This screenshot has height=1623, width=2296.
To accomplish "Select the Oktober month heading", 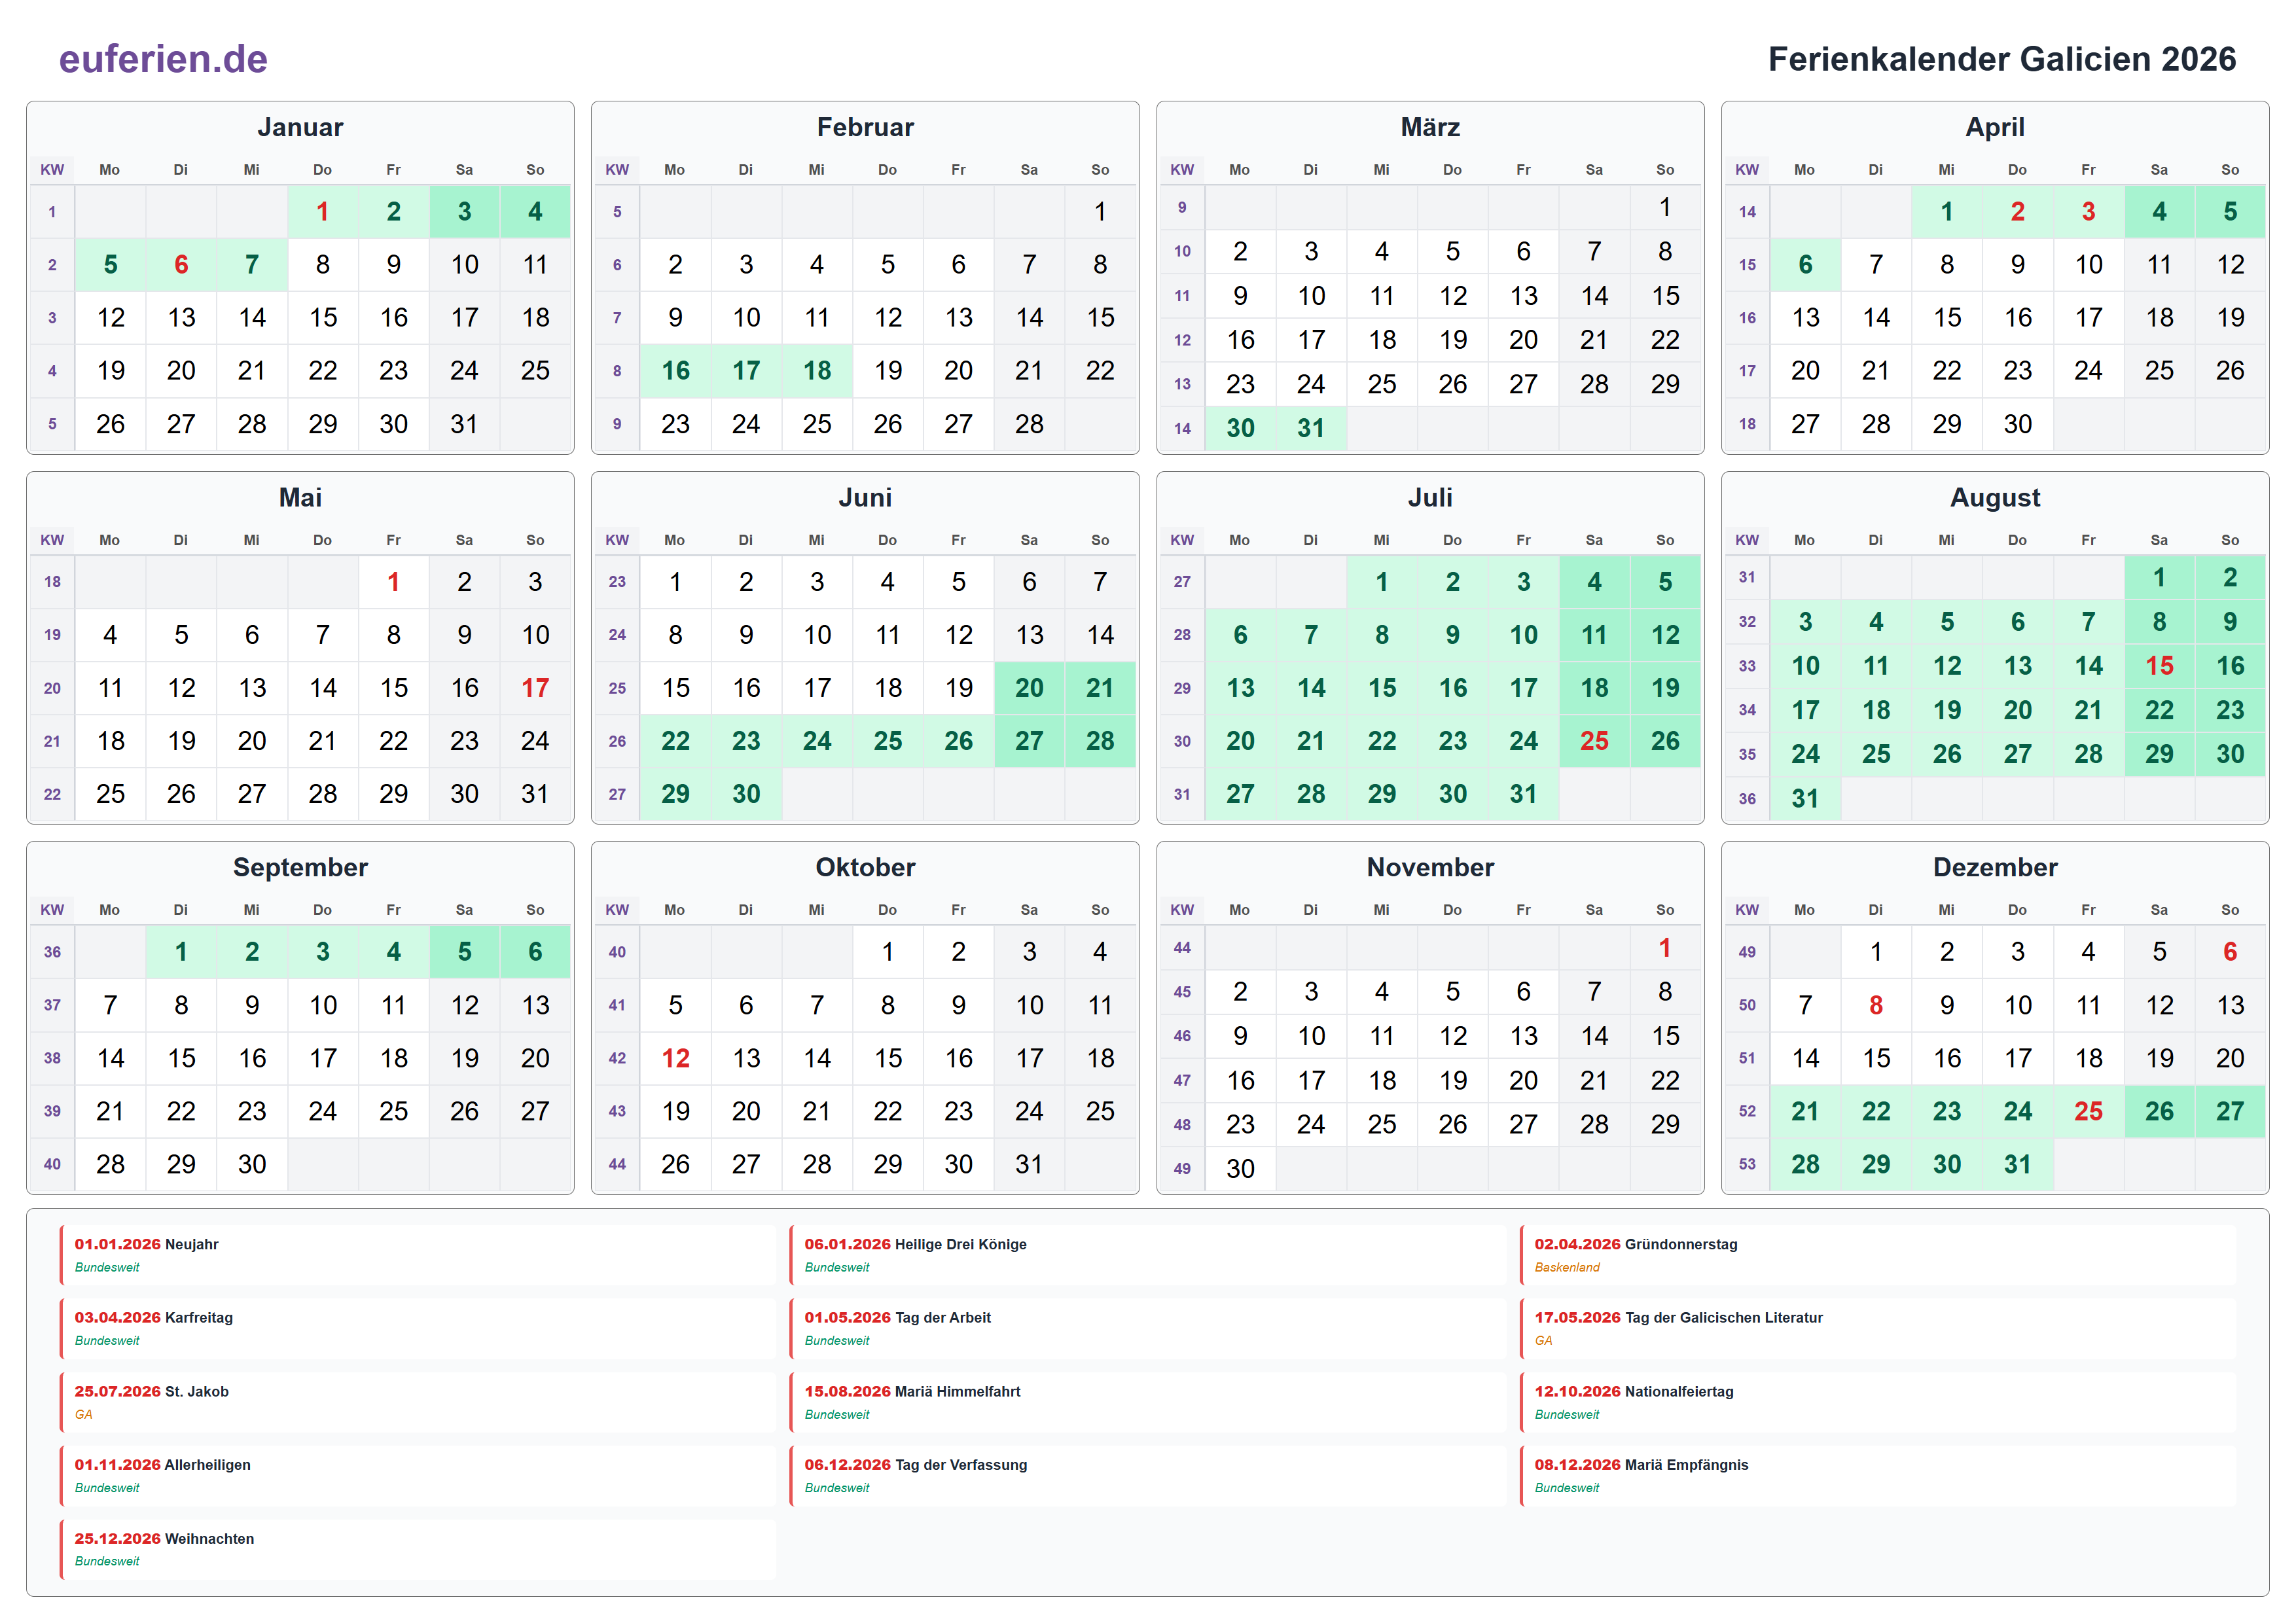I will (865, 867).
